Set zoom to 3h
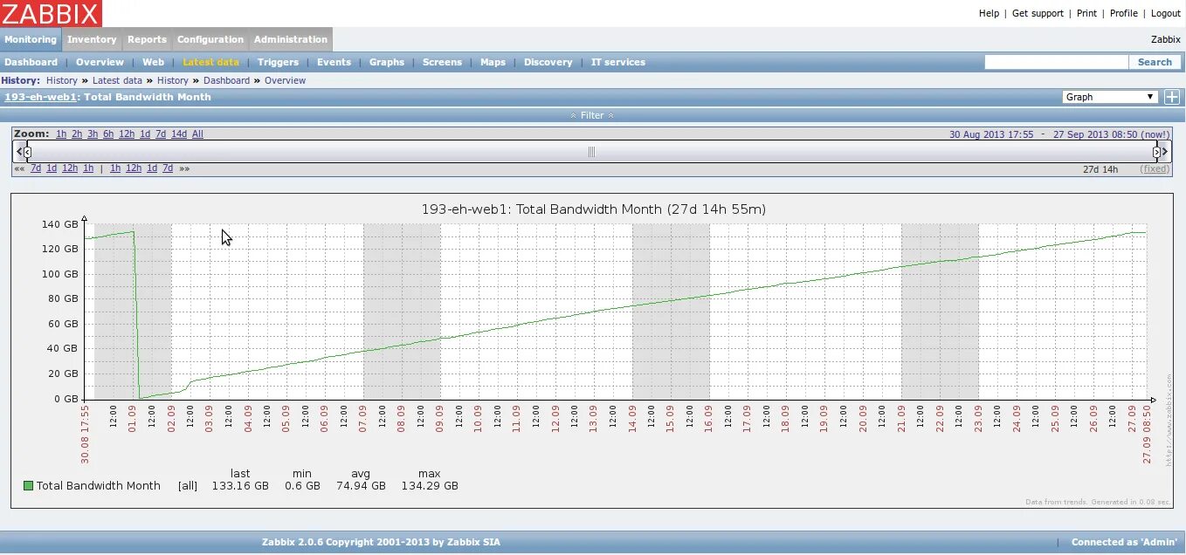This screenshot has width=1186, height=555. pyautogui.click(x=93, y=134)
